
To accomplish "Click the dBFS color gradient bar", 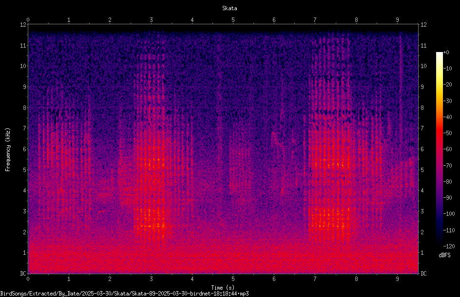I will tap(439, 149).
